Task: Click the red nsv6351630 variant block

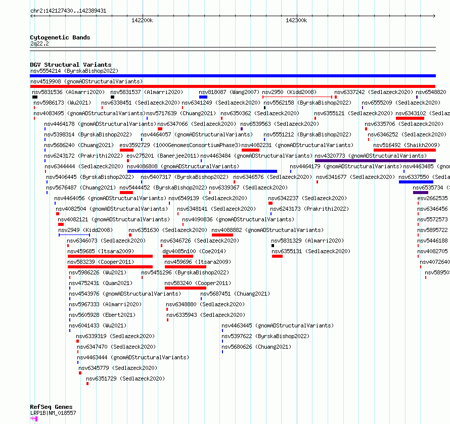Action: click(130, 235)
